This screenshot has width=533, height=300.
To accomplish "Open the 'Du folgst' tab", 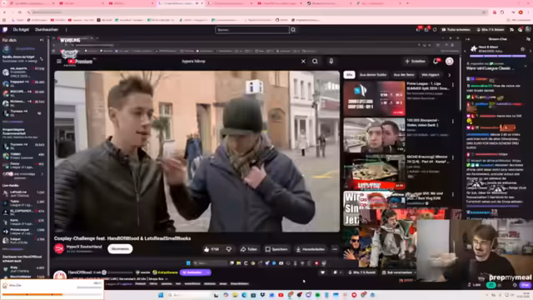I will click(21, 30).
